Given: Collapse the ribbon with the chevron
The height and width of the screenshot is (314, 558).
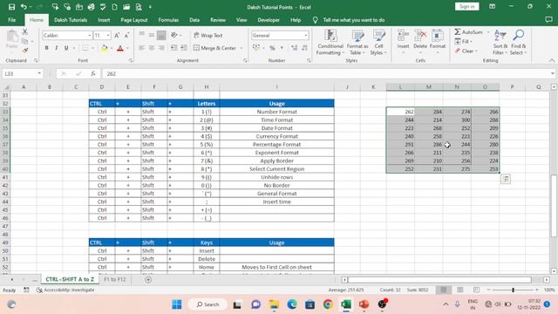Looking at the screenshot, I should pos(551,60).
